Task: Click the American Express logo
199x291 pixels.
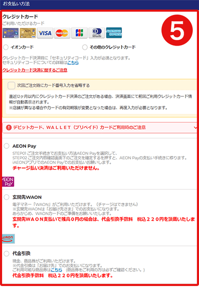Action: [x=114, y=33]
